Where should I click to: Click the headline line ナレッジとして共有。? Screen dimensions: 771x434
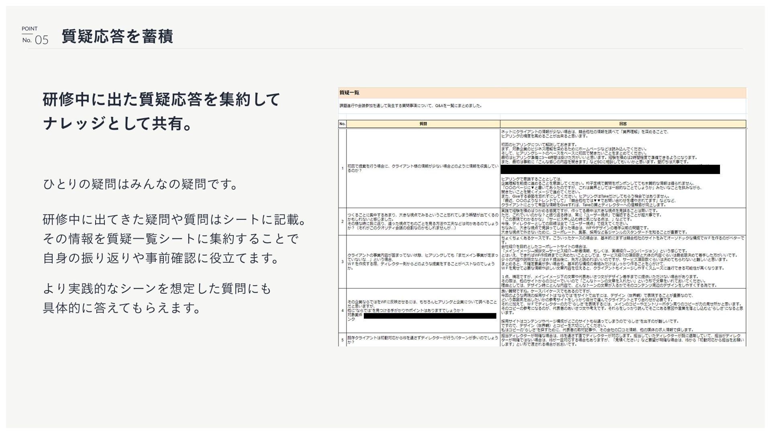point(118,123)
